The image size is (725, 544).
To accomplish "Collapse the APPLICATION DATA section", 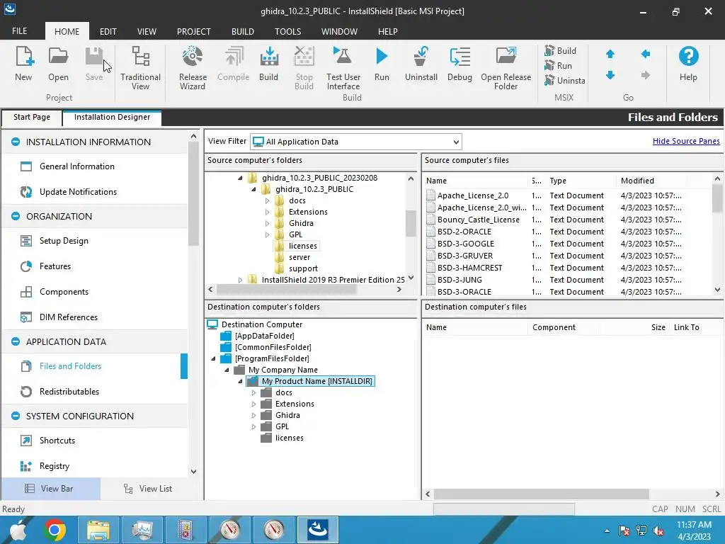I will click(x=16, y=341).
